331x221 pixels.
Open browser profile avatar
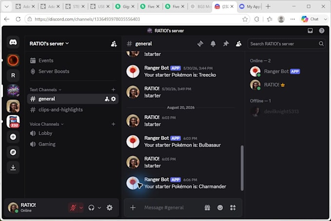coord(281,19)
